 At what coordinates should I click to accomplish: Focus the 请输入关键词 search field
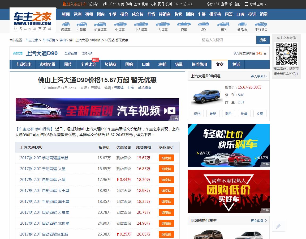229,40
